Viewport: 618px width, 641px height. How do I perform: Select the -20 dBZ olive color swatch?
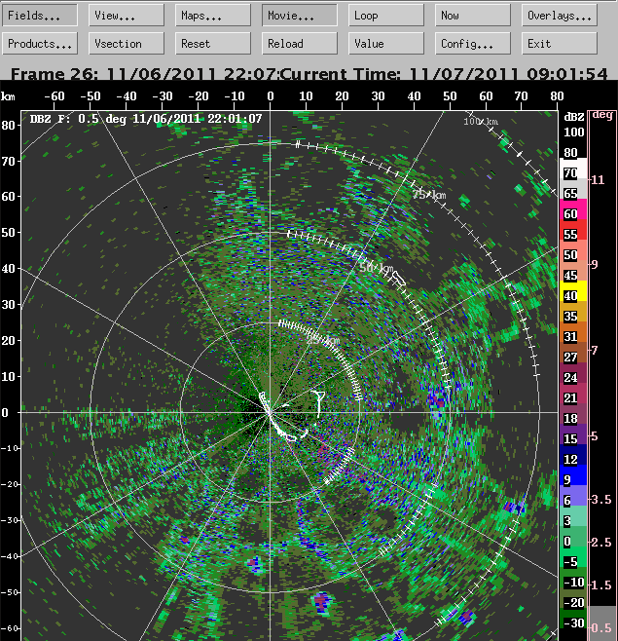point(573,598)
